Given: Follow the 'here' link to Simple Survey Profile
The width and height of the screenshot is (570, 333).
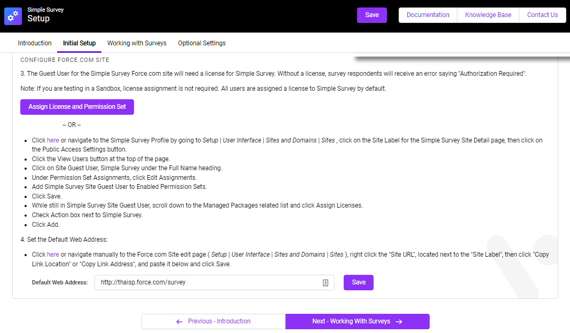Looking at the screenshot, I should pyautogui.click(x=53, y=140).
